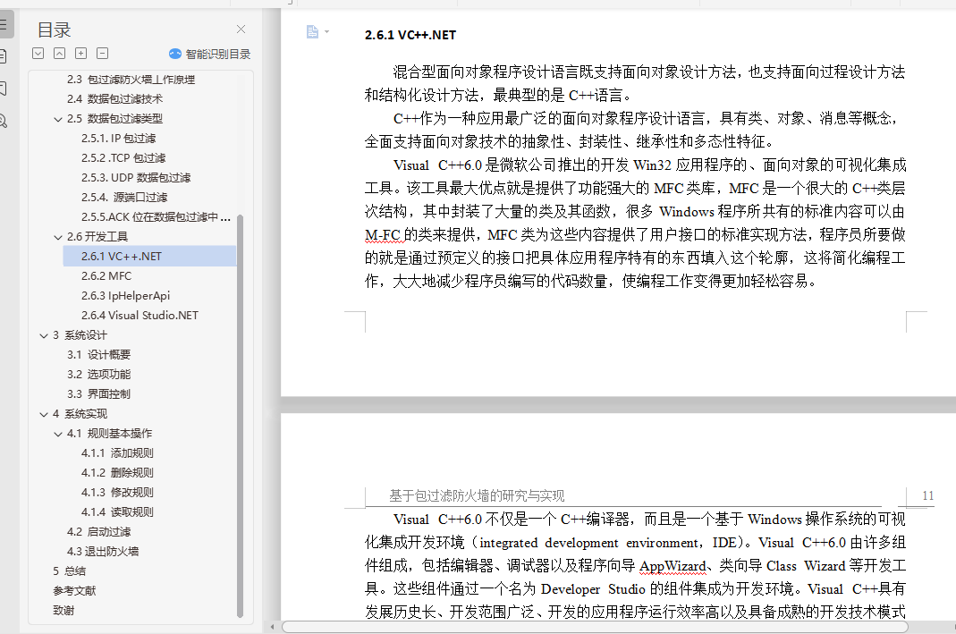Go to 致谢 in outline

point(63,610)
